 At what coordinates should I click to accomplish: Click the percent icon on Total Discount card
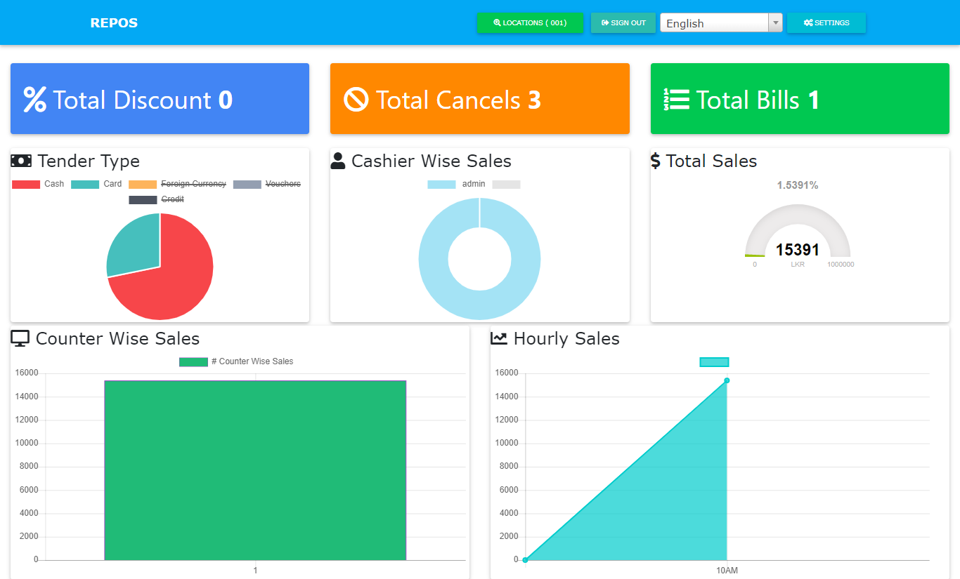(x=35, y=100)
